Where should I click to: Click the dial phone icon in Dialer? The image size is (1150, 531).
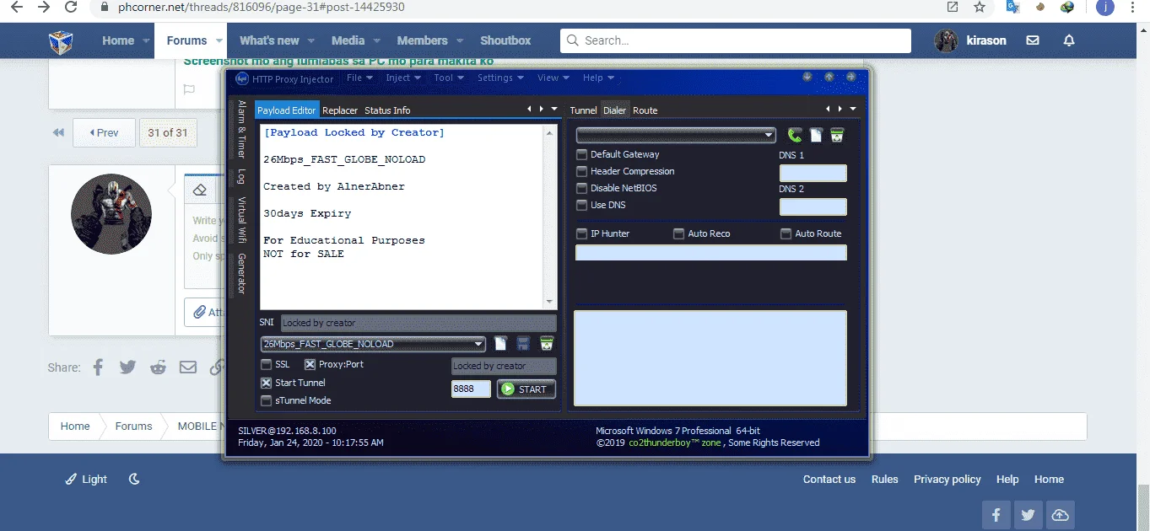coord(795,135)
